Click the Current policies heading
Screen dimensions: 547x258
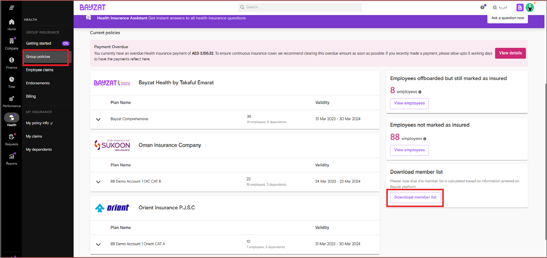click(x=105, y=33)
